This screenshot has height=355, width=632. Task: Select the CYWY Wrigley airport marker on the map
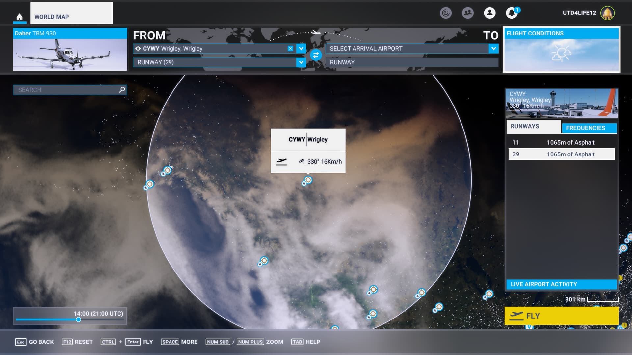pyautogui.click(x=308, y=180)
